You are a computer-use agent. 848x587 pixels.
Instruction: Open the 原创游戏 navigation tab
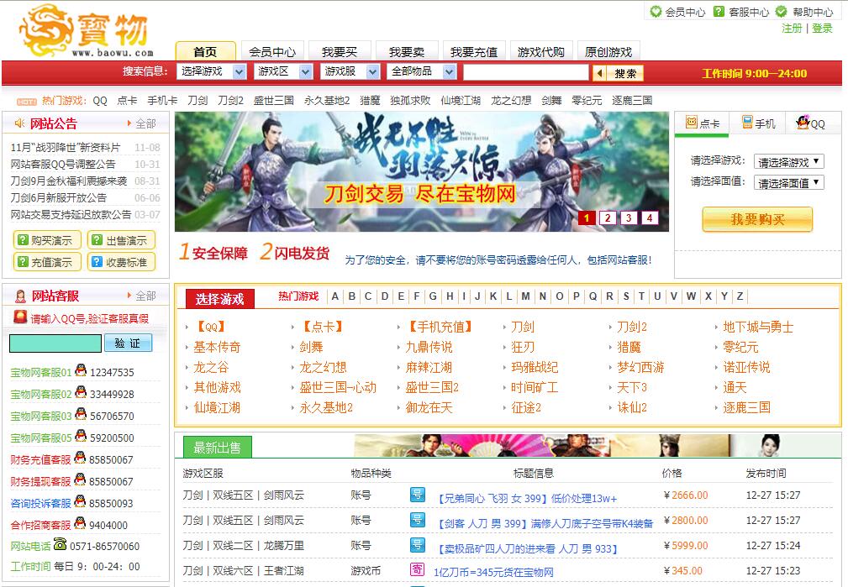click(x=608, y=51)
